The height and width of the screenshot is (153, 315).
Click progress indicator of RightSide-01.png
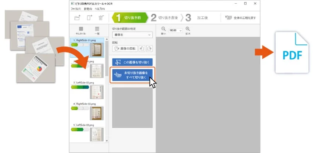(x=80, y=45)
